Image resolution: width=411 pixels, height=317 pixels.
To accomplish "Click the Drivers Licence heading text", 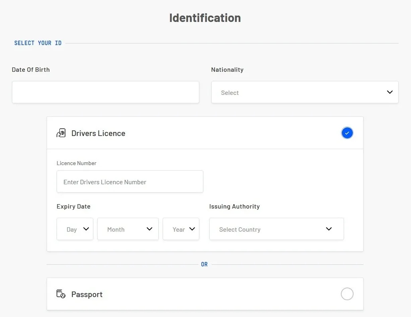I will coord(98,133).
